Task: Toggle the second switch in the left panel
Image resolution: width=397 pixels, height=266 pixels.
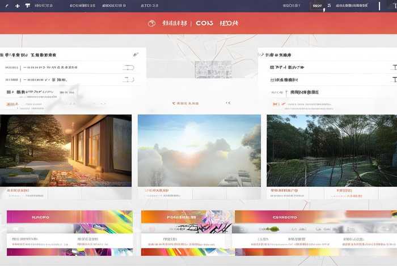Action: coord(128,80)
